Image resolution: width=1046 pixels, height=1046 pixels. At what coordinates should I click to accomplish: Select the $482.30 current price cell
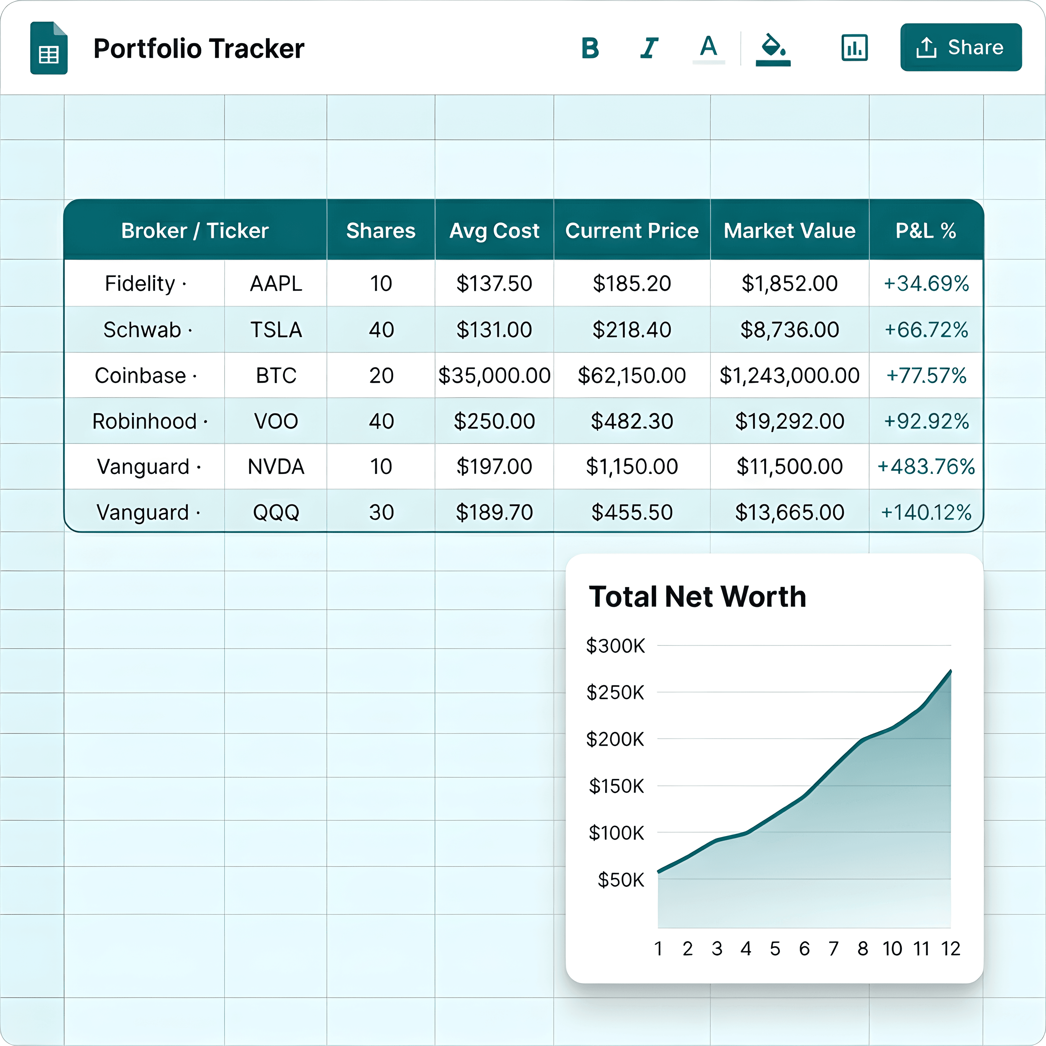tap(632, 421)
